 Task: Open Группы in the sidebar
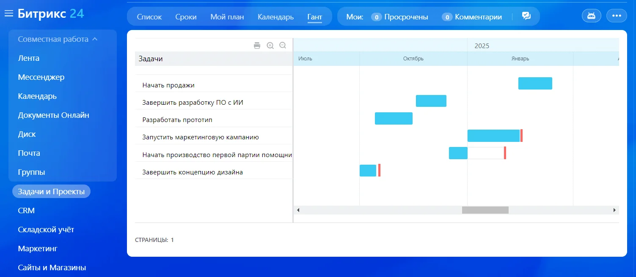(31, 172)
